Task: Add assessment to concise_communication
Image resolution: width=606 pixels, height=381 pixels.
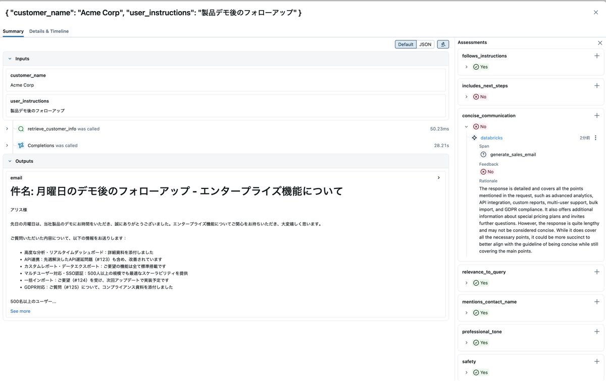Action: coord(597,116)
